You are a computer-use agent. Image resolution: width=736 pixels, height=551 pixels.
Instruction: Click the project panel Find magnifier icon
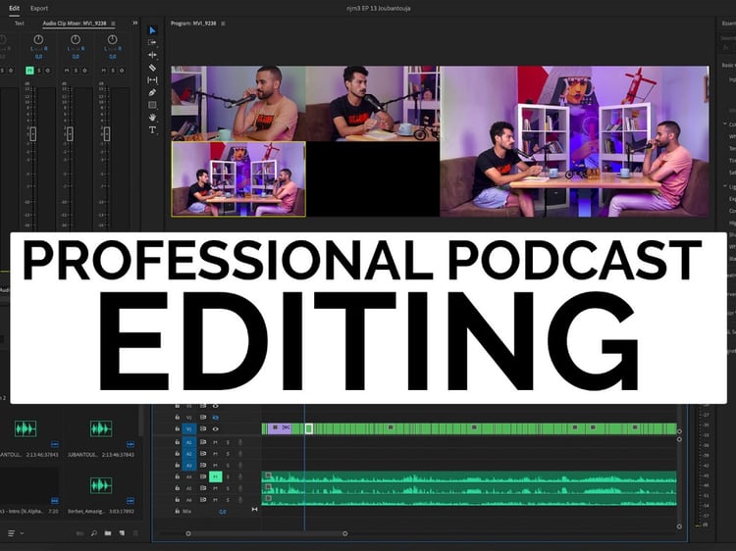click(94, 533)
